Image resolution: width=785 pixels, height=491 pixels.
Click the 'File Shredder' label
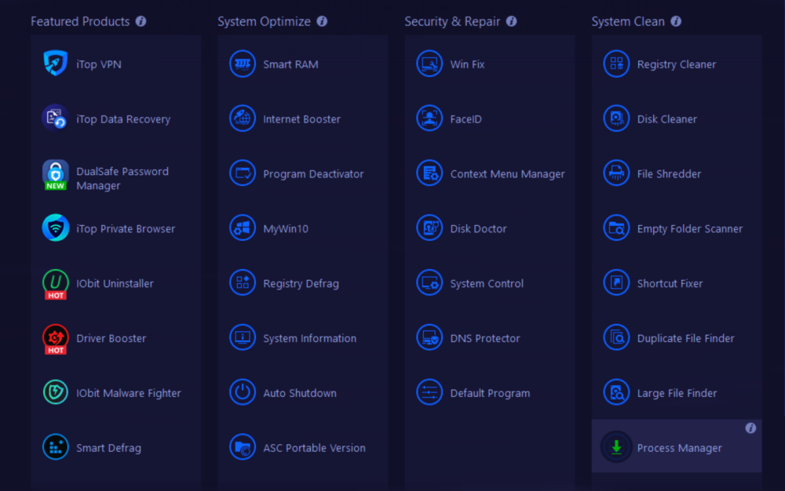[669, 173]
